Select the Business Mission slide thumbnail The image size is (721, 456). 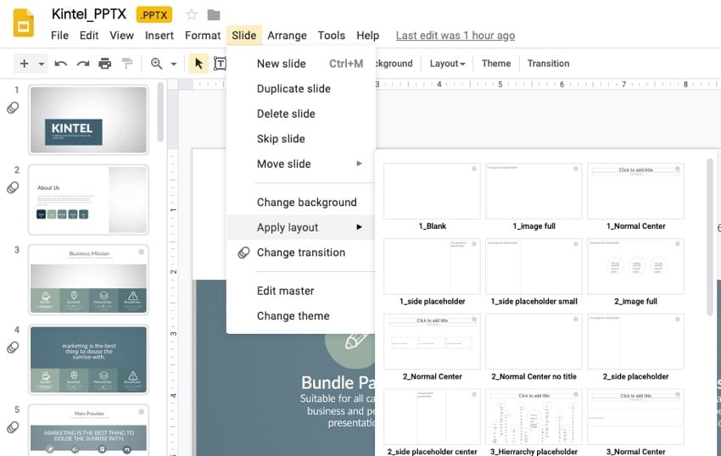(88, 279)
